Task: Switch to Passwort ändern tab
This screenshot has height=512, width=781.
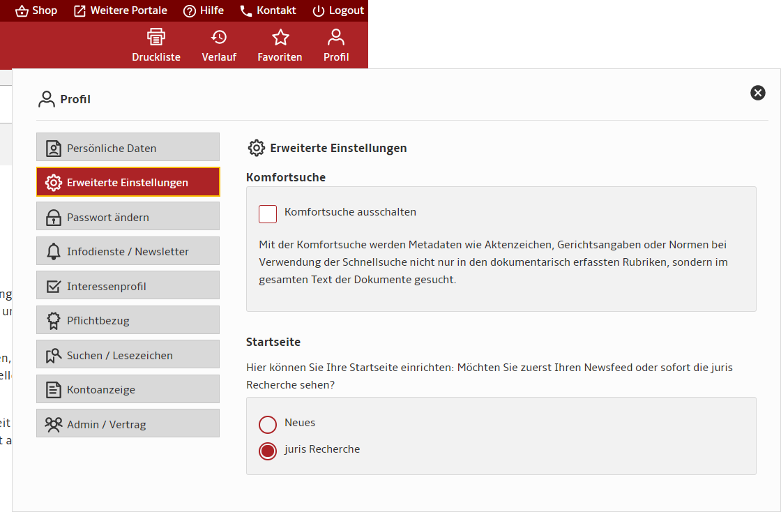Action: tap(128, 217)
